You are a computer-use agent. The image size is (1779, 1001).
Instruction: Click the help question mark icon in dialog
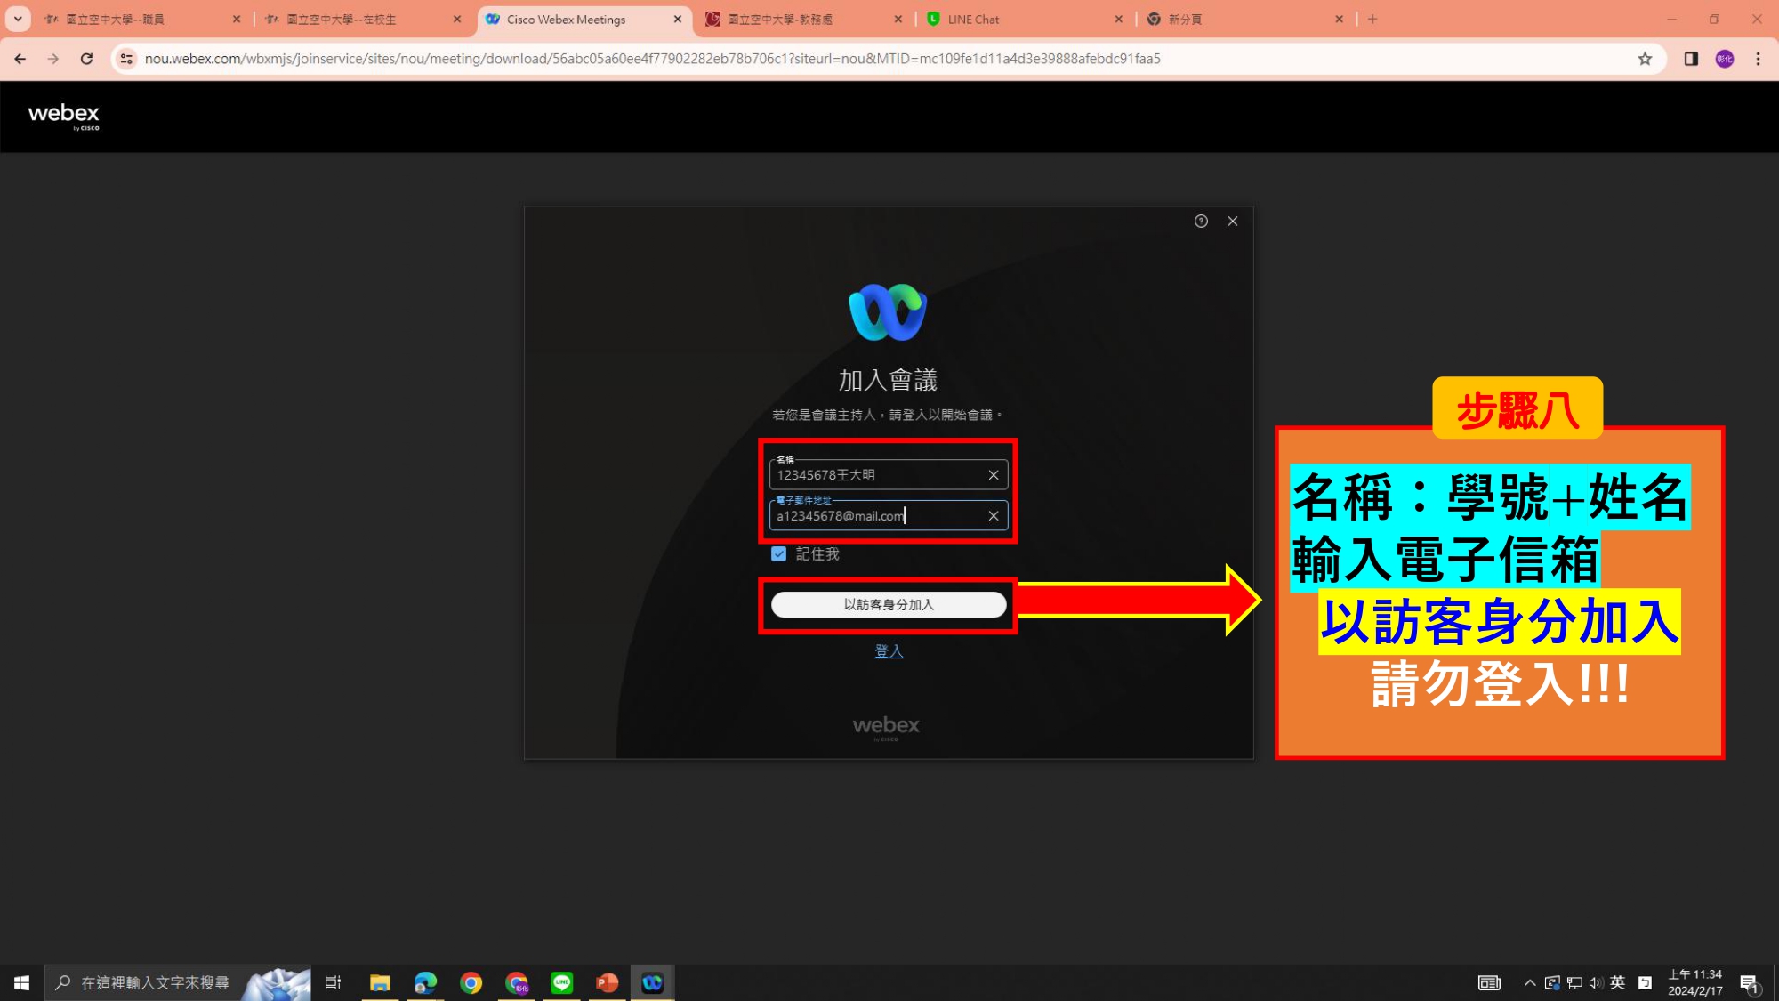tap(1201, 222)
